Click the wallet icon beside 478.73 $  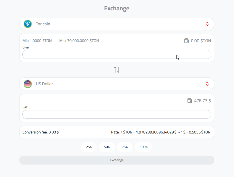coord(190,101)
